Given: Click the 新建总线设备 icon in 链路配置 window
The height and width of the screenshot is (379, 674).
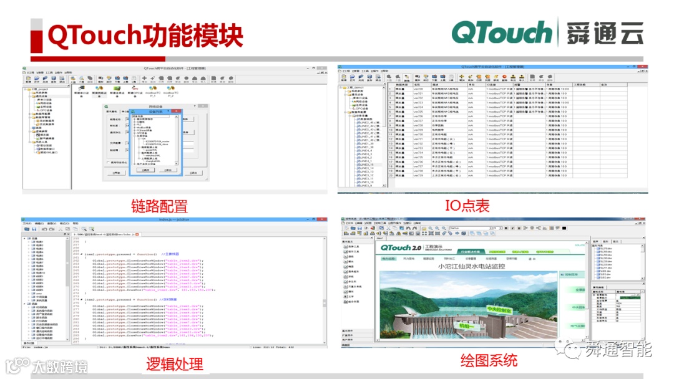Looking at the screenshot, I should click(117, 88).
